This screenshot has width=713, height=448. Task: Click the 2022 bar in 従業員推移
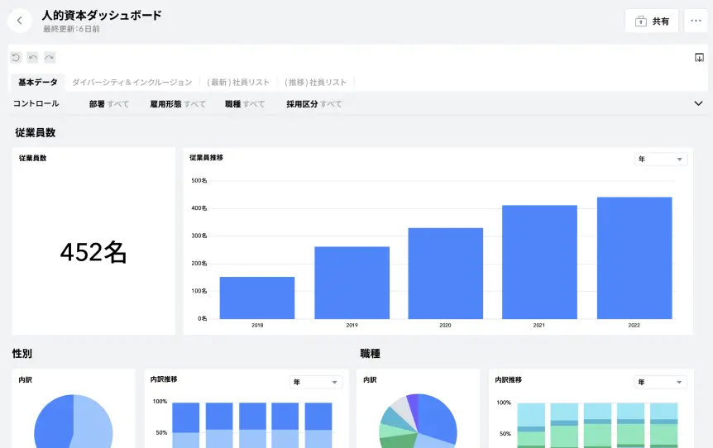pos(634,258)
